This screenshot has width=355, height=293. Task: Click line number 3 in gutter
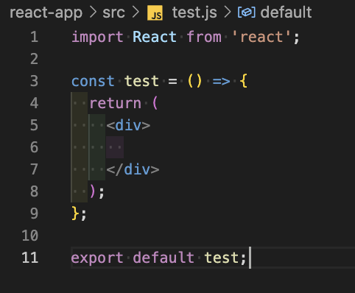[34, 81]
